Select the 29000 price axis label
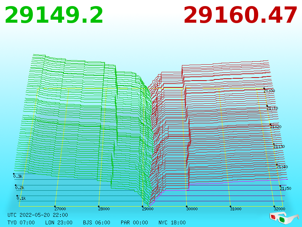This screenshot has height=227, width=302. tap(148, 209)
